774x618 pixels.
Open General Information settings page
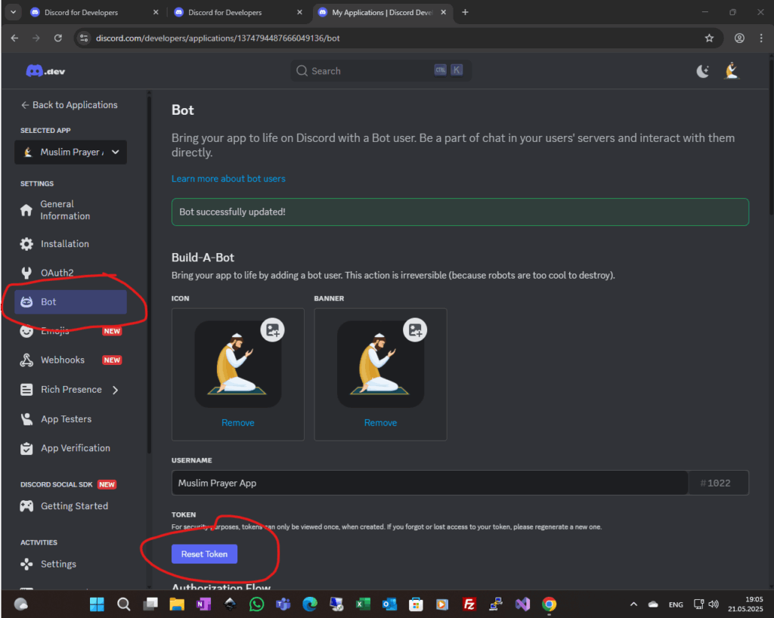(x=65, y=210)
